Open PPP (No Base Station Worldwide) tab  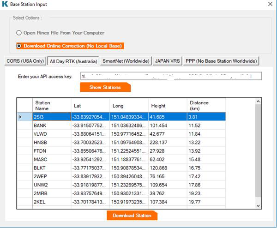coord(221,61)
